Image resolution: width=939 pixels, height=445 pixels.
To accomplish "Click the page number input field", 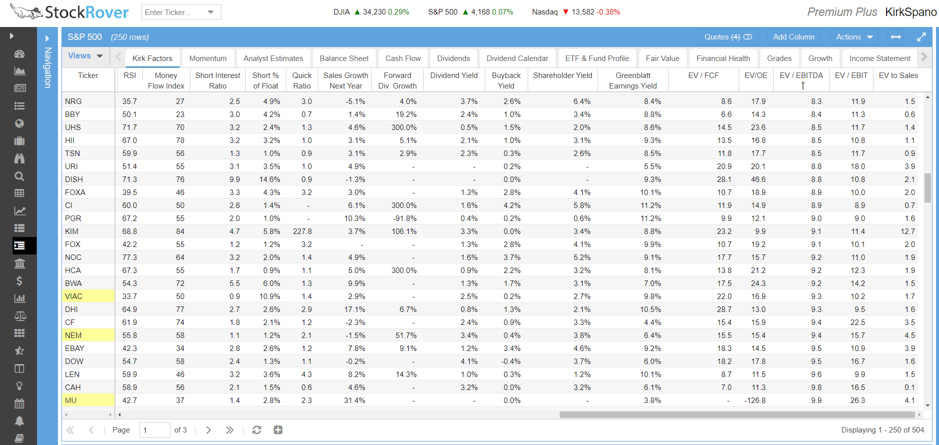I will 155,430.
